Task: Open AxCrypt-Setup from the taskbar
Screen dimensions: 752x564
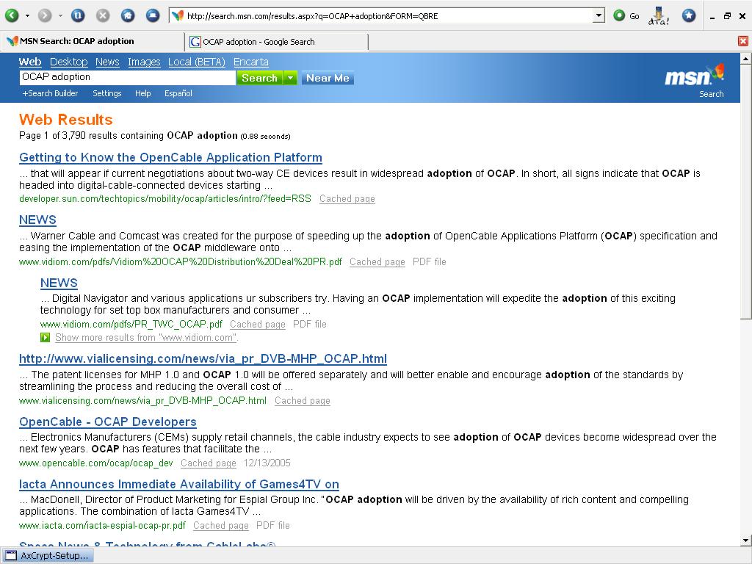Action: click(x=48, y=556)
